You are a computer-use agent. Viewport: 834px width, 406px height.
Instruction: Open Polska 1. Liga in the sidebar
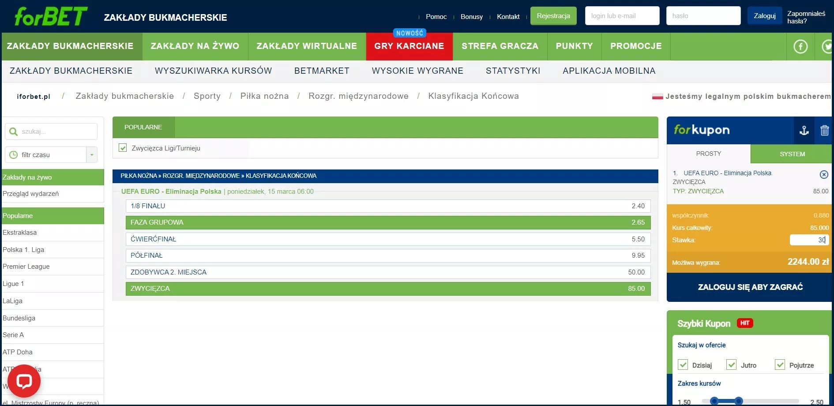tap(23, 250)
